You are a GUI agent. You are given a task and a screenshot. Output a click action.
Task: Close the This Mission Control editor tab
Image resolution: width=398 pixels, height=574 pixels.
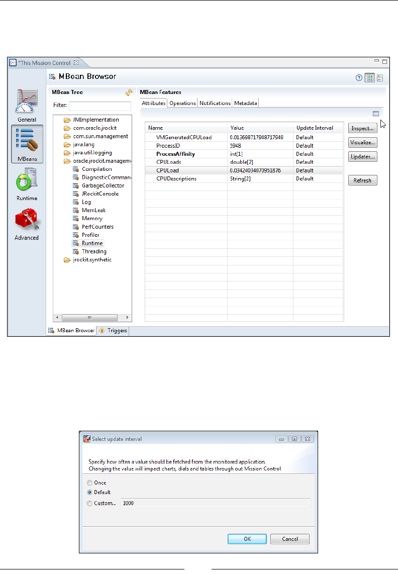click(x=76, y=63)
